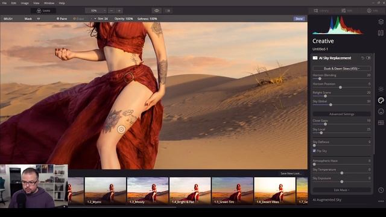Adjust the Relight Scene slider
The width and height of the screenshot is (386, 217).
(341, 96)
